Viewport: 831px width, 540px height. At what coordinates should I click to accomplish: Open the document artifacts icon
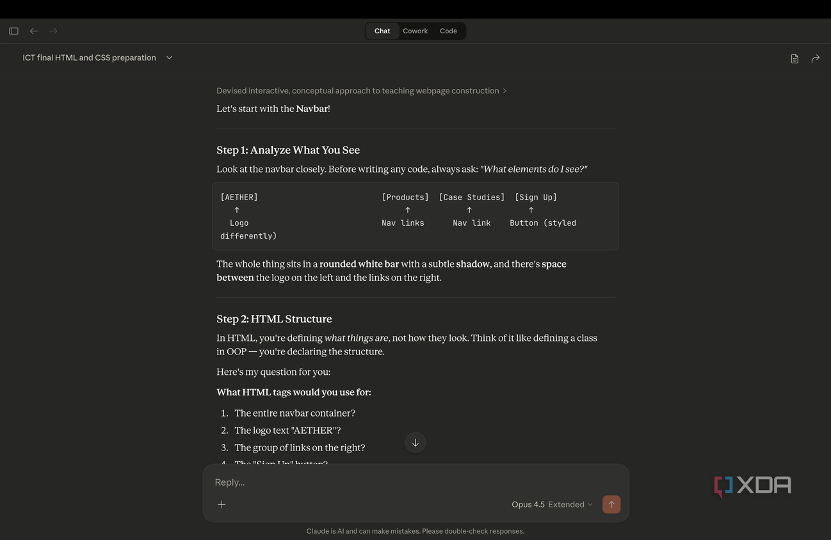795,58
